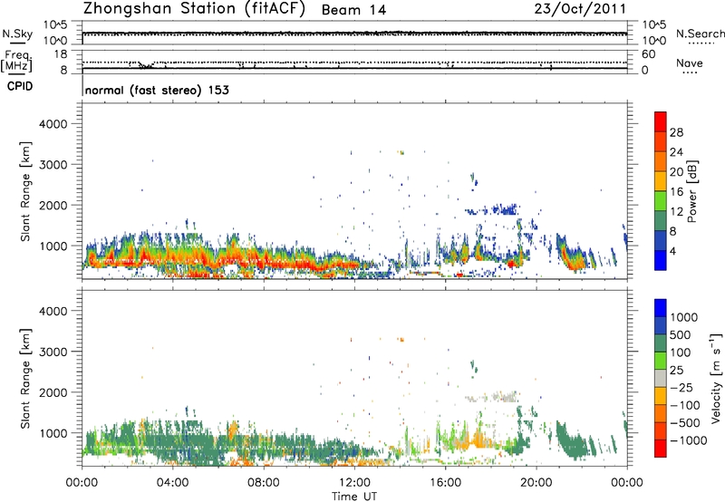Click the '-25' label on Velocity scale
Viewport: 725px width, 502px height.
(x=681, y=388)
